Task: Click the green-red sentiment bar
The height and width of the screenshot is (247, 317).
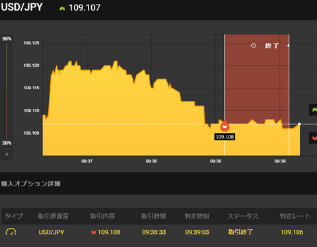Action: (7, 91)
